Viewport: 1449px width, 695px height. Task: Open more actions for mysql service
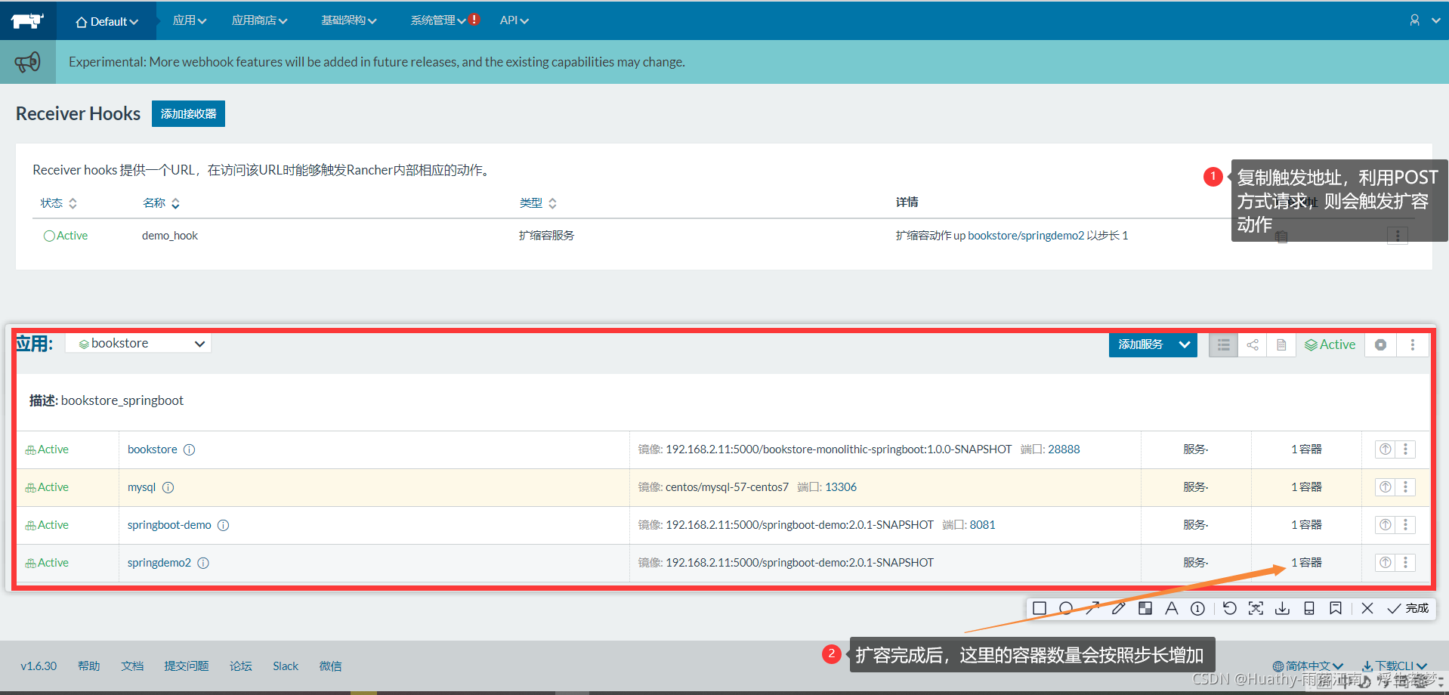[x=1406, y=486]
